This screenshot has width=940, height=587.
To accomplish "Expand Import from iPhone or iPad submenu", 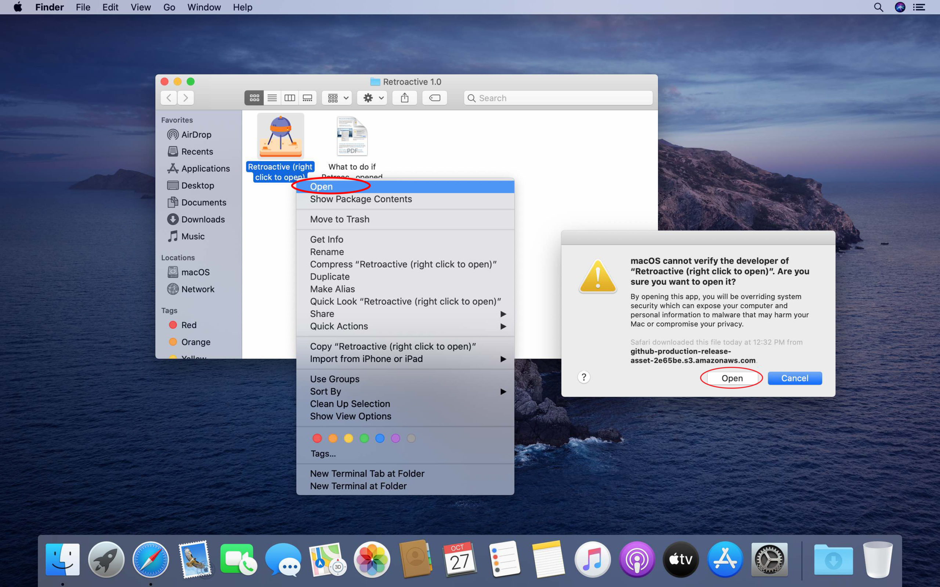I will (405, 359).
